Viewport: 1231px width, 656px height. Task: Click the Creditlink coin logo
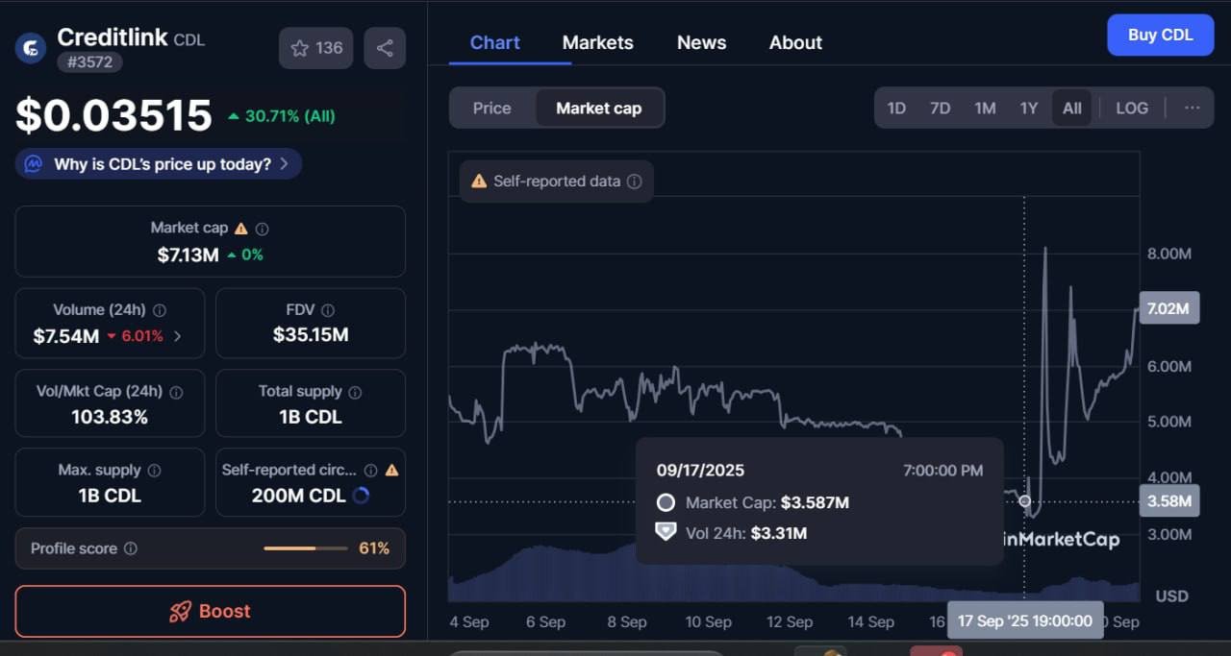pos(30,47)
